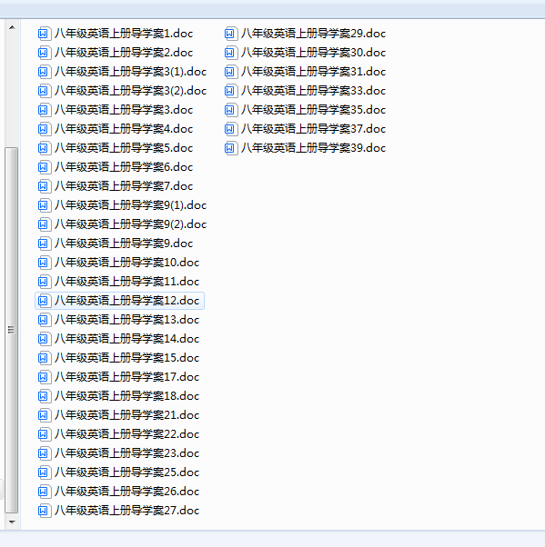Select the icon beside 八年级英语上册导学案6.doc
Screen dimensions: 545x547
[x=44, y=167]
